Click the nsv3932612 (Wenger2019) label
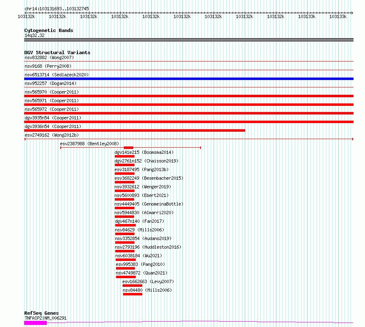365x327 pixels. 143,187
